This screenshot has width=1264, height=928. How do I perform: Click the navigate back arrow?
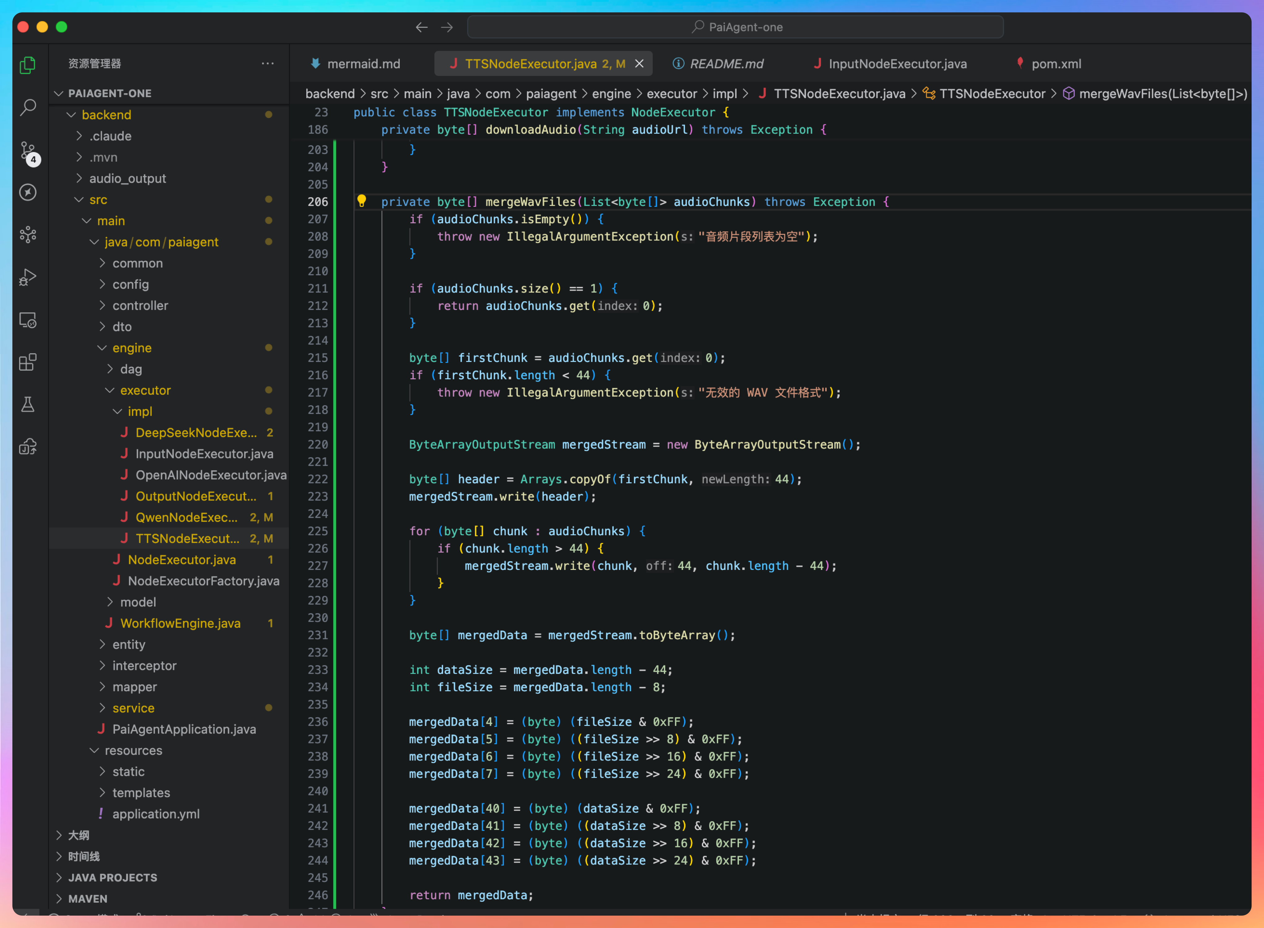(422, 27)
